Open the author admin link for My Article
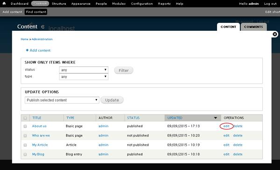280x170 pixels. pyautogui.click(x=104, y=145)
